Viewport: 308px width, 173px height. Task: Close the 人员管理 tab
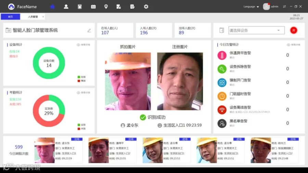(43, 17)
